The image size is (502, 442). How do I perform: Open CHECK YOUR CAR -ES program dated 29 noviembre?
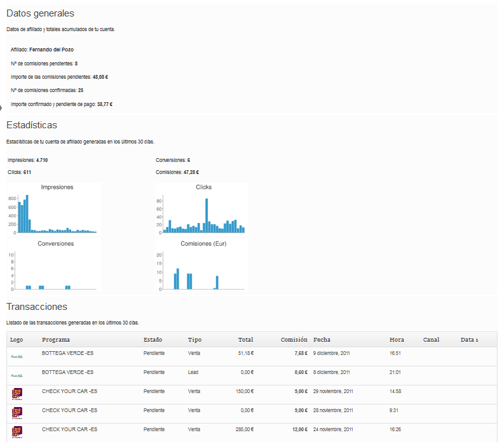(x=69, y=391)
